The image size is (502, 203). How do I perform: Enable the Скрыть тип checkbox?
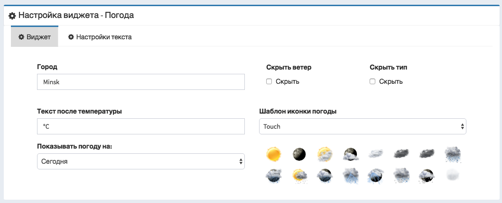tap(372, 81)
